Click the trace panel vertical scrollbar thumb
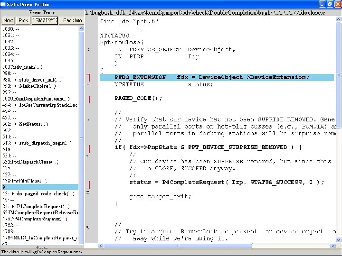This screenshot has height=256, width=342. coord(81,138)
